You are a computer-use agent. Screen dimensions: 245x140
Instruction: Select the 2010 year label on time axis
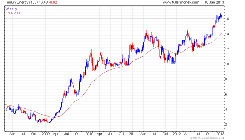[x=89, y=134]
